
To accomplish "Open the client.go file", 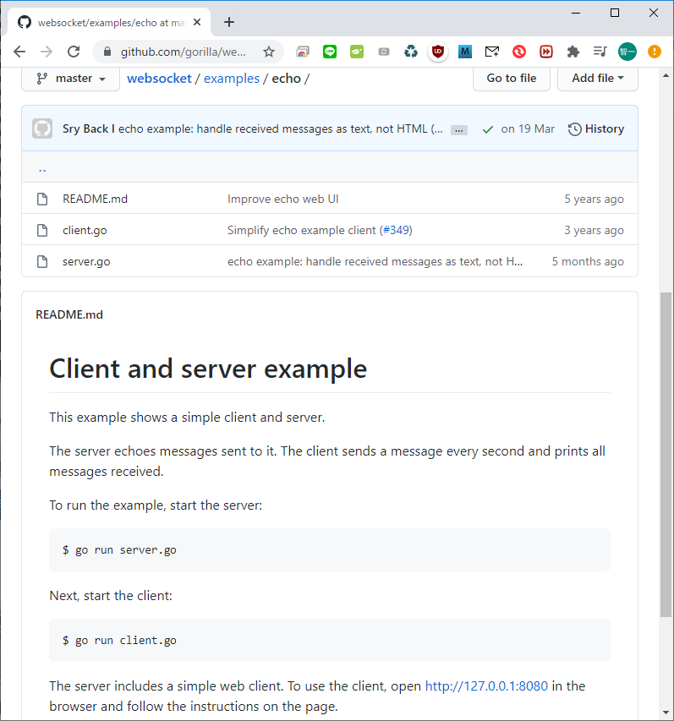I will coord(85,230).
